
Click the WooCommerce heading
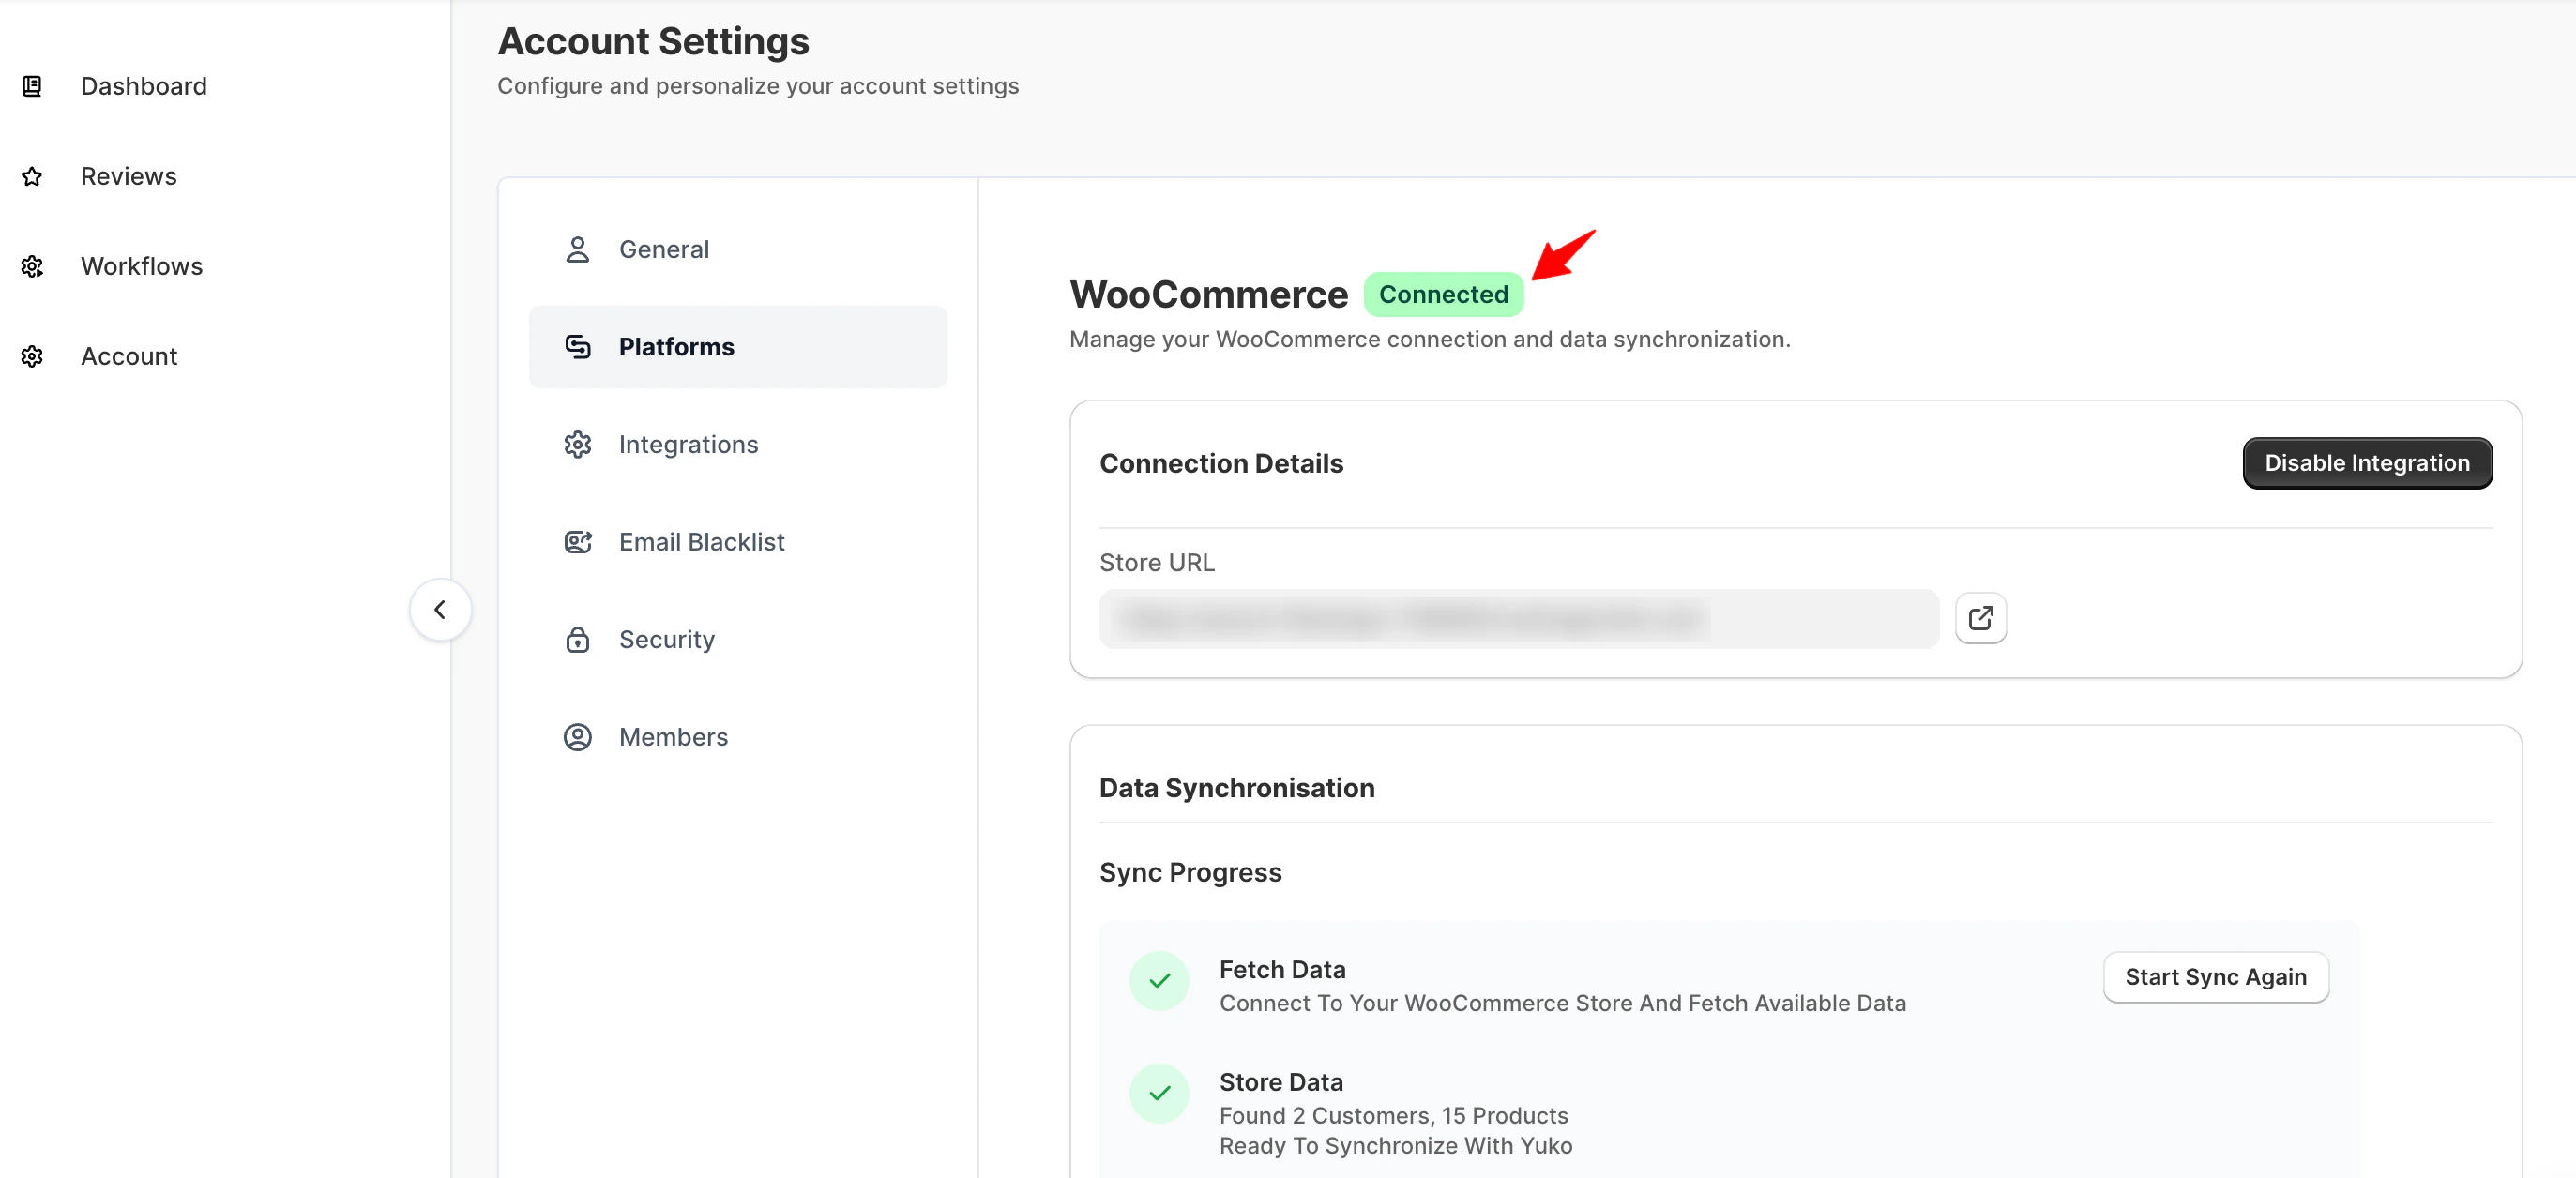pos(1209,294)
